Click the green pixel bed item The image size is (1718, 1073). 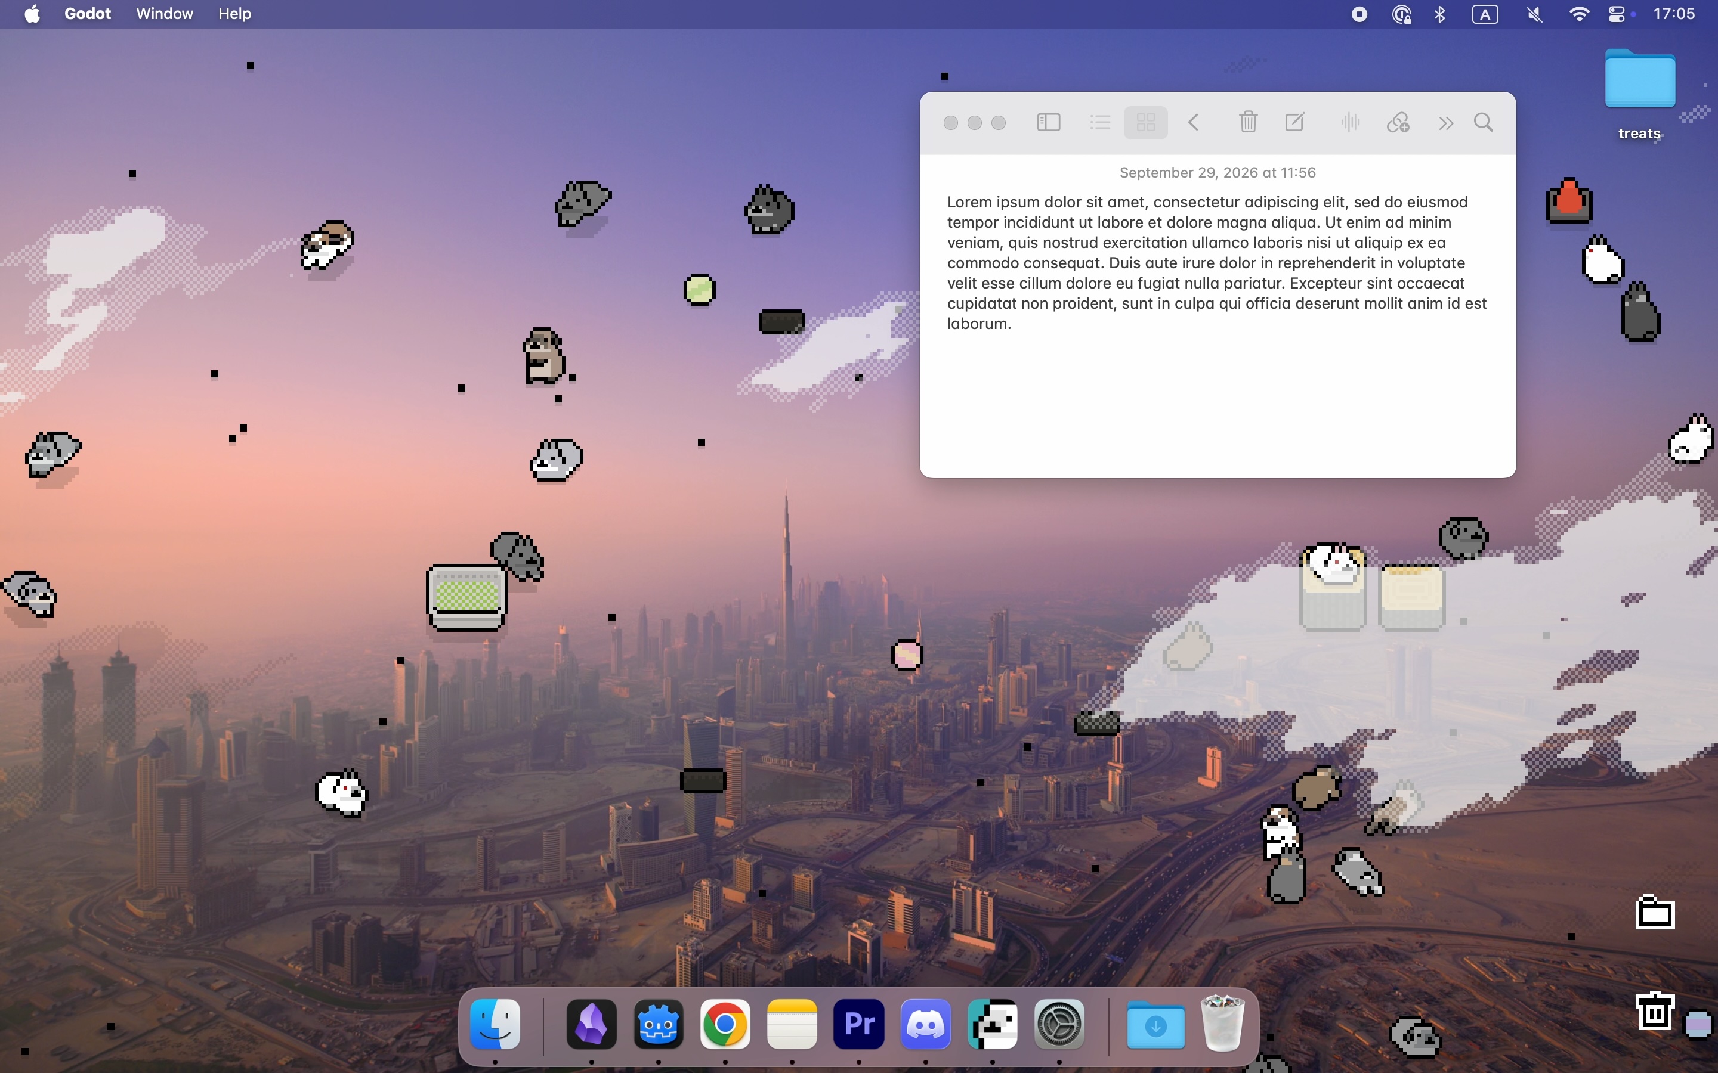466,597
